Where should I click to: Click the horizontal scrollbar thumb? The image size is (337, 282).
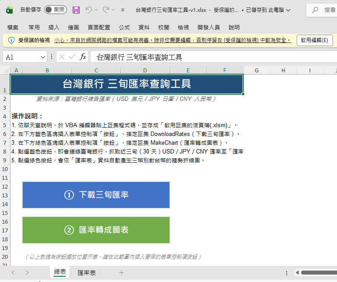[319, 273]
